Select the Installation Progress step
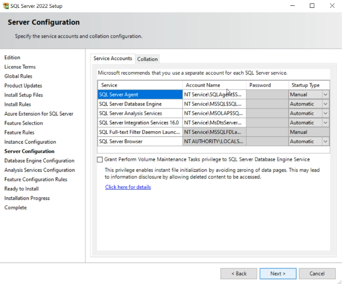 (27, 198)
